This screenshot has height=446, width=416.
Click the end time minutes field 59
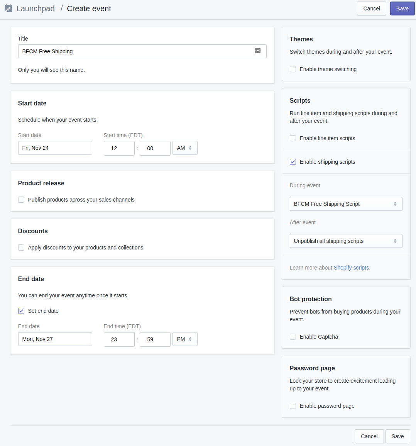click(x=155, y=339)
